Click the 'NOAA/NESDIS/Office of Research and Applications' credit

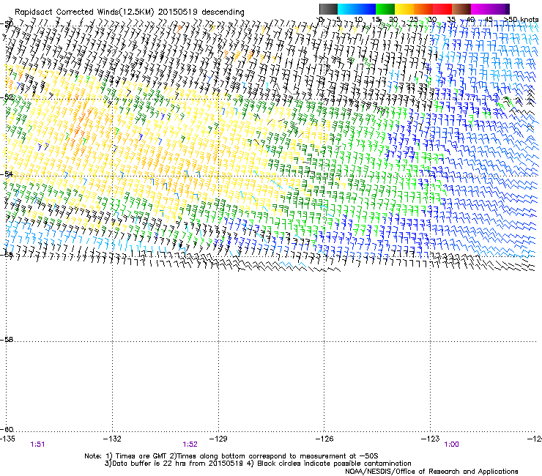pos(431,472)
